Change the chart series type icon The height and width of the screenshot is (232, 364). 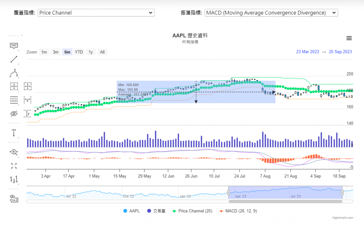14,179
